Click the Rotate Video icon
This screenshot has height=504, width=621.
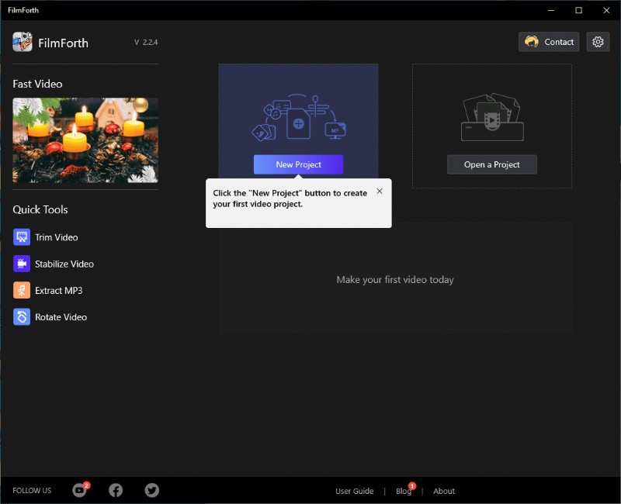click(22, 317)
